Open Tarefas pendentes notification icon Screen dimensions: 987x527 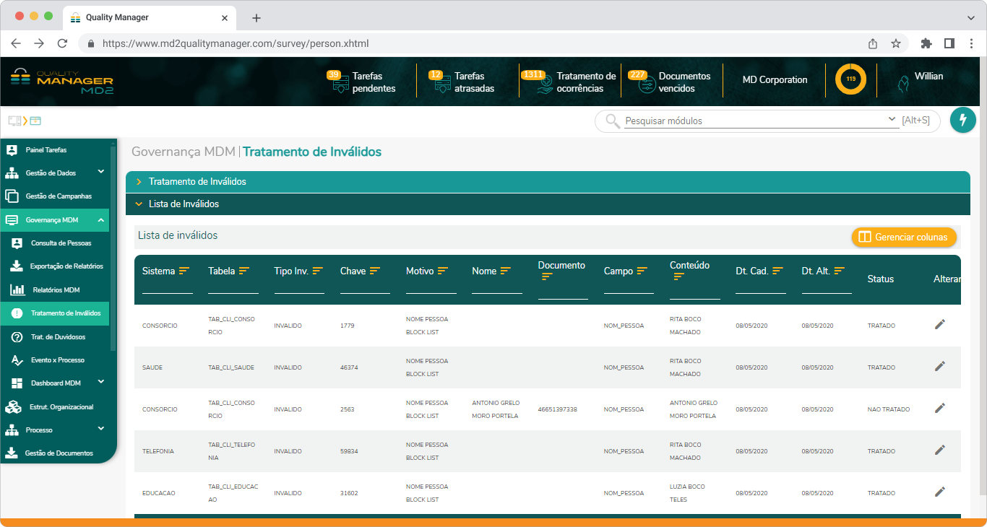[340, 83]
